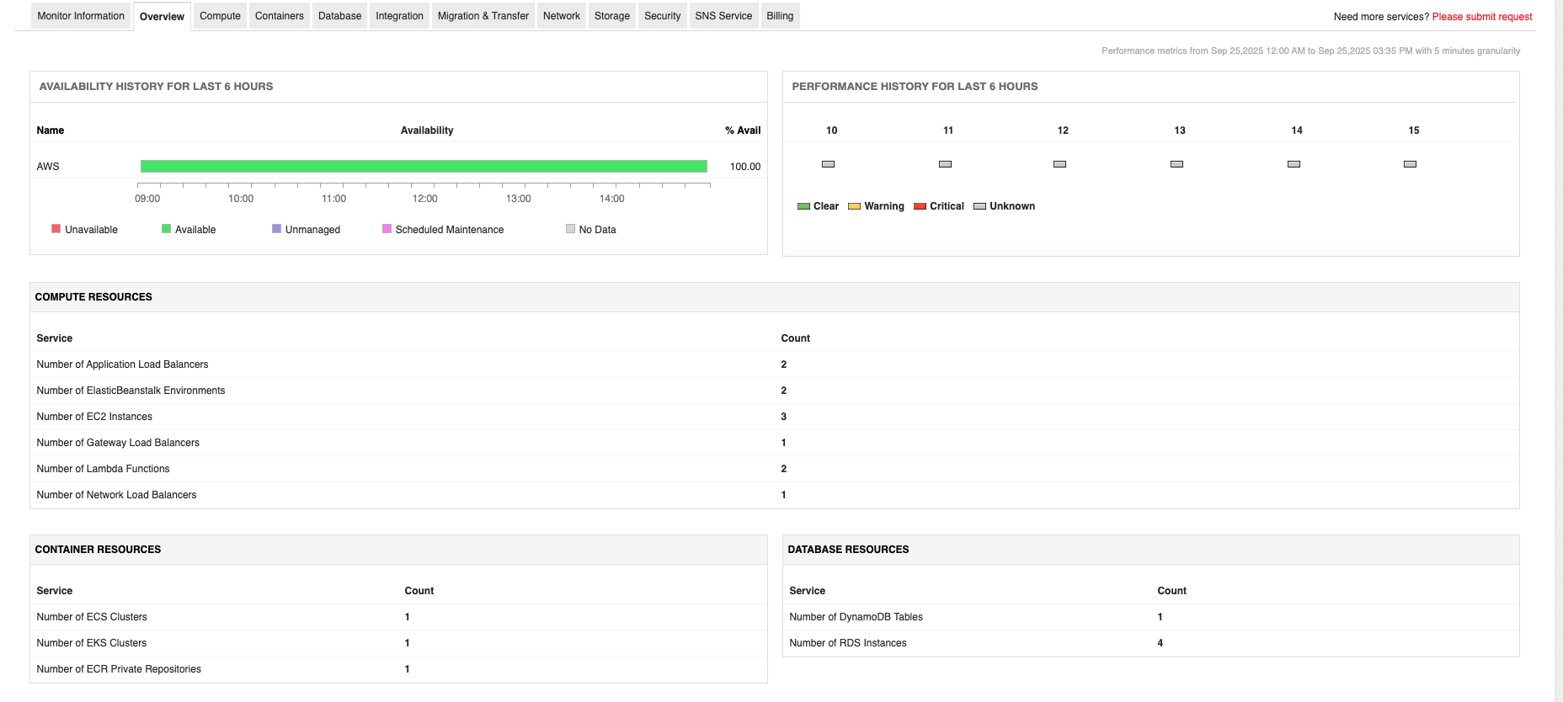Open the Monitor Information tab
The width and height of the screenshot is (1563, 702).
coord(80,16)
